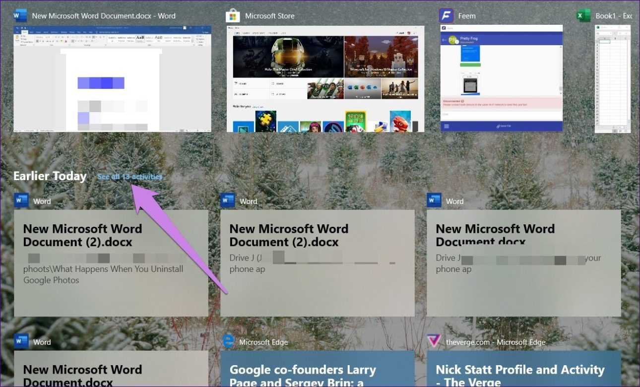The image size is (640, 387).
Task: Open the activity card mentioning Uninstall Google Photos
Action: [111, 263]
